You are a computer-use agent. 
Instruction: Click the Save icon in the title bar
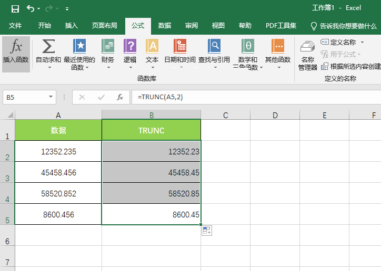click(x=15, y=8)
